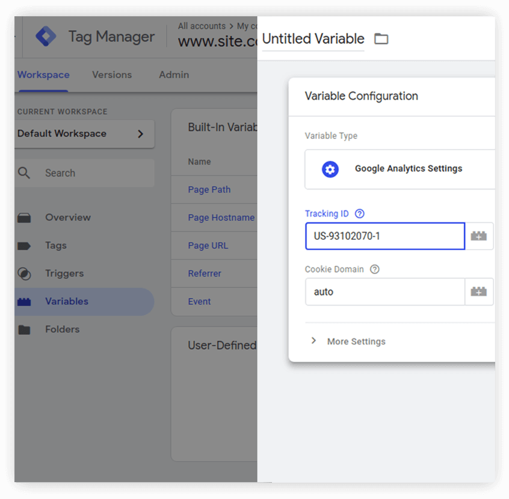Click the Variable Configuration heading
The image size is (509, 499).
point(362,96)
